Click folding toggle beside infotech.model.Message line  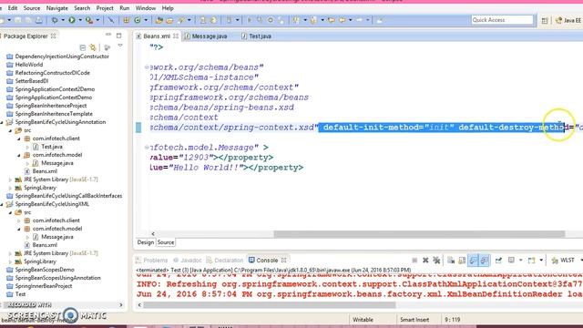(147, 148)
